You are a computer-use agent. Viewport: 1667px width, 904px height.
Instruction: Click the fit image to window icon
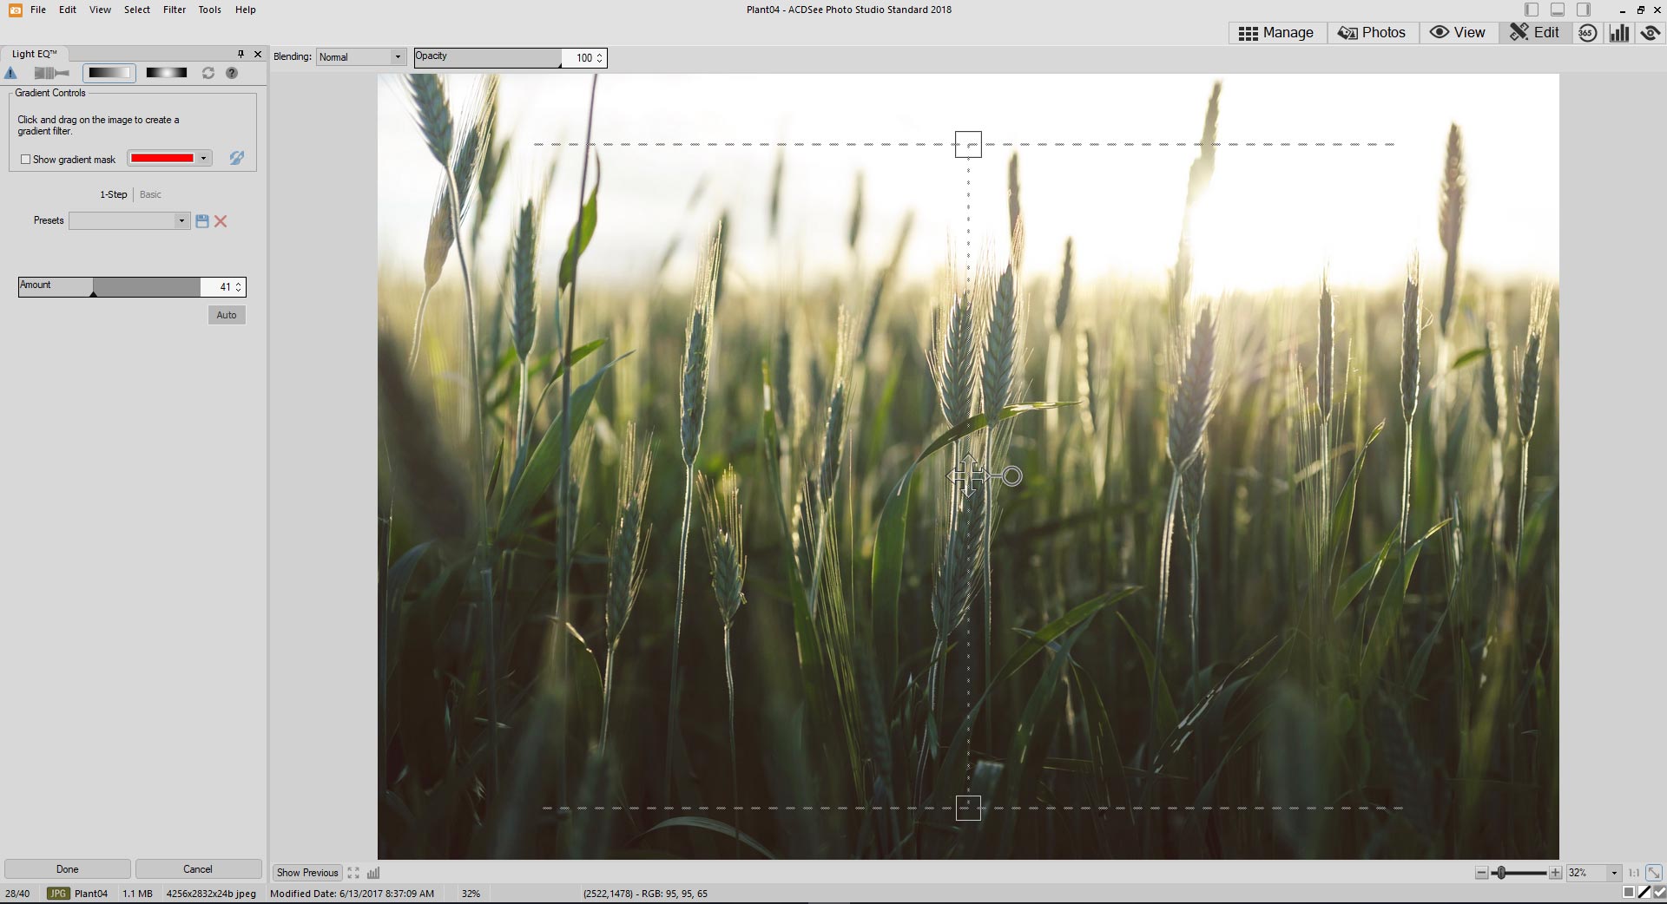click(x=1654, y=873)
